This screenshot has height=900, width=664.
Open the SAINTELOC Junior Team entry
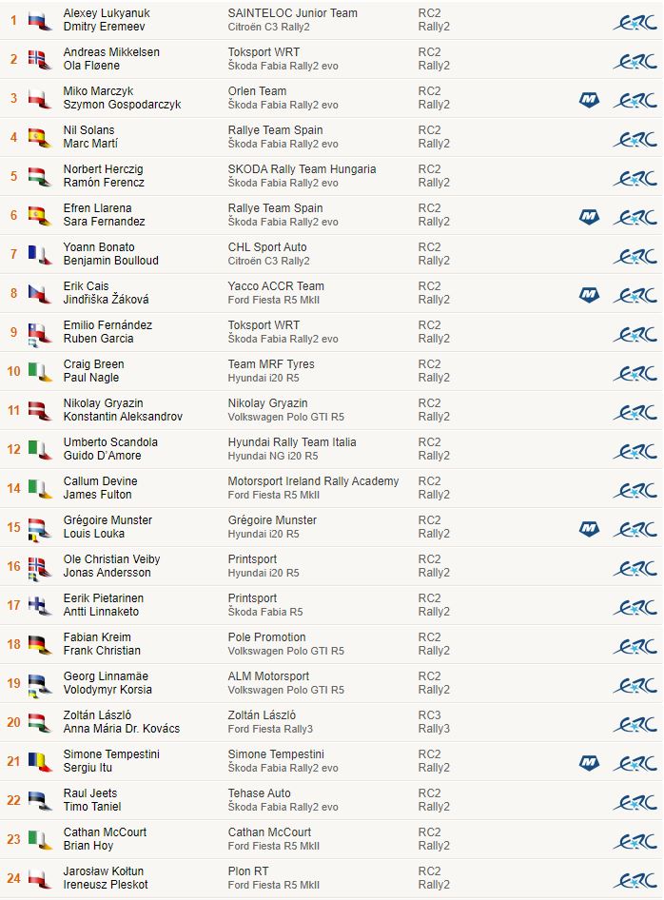(293, 13)
